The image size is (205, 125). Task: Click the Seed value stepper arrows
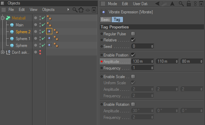coord(152,46)
